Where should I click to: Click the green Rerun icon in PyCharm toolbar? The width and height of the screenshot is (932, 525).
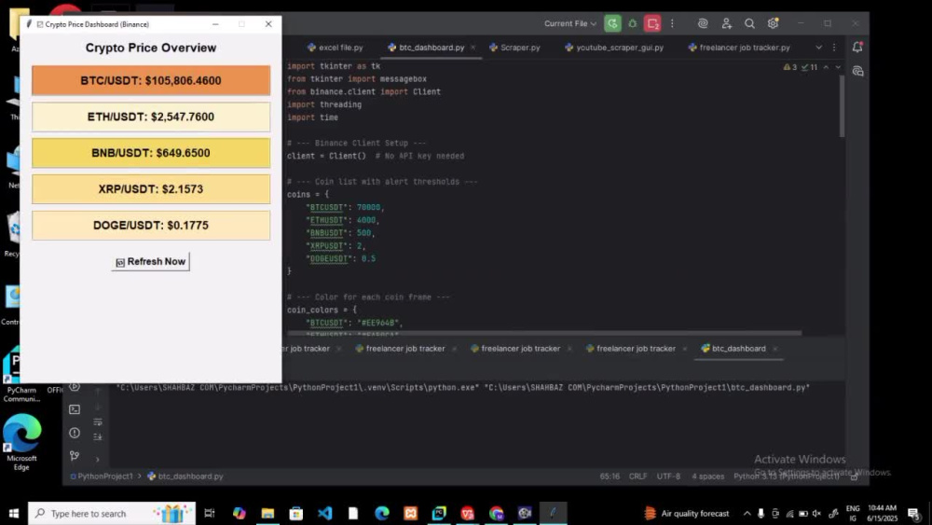point(612,24)
